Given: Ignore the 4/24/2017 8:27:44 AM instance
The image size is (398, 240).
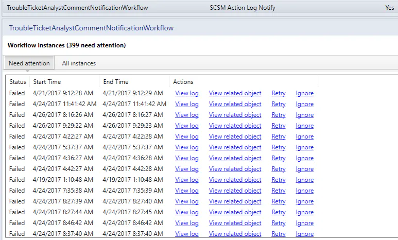Looking at the screenshot, I should point(305,212).
